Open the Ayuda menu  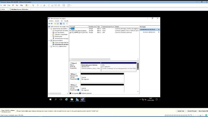tap(66, 21)
